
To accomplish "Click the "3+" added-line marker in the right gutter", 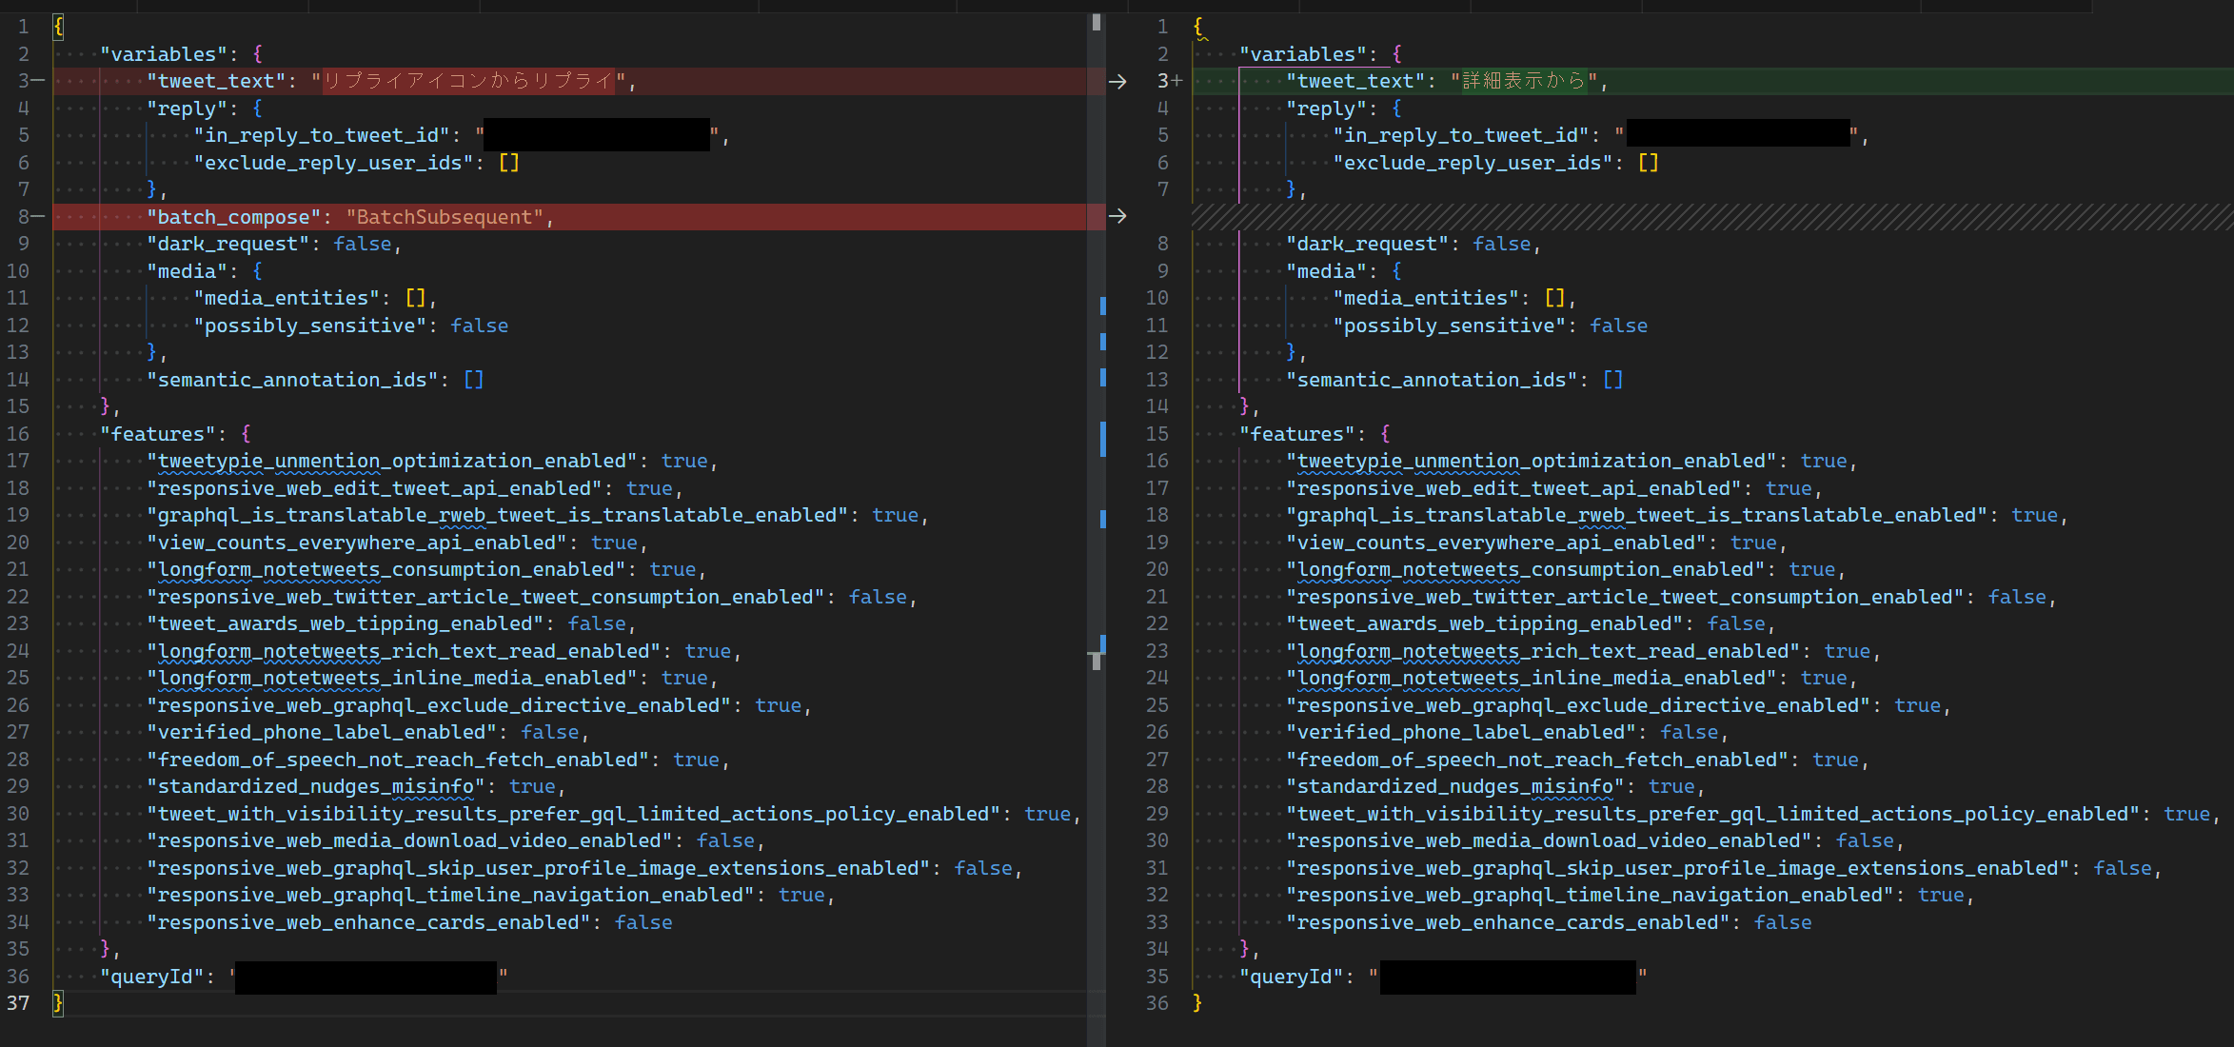I will click(x=1170, y=82).
